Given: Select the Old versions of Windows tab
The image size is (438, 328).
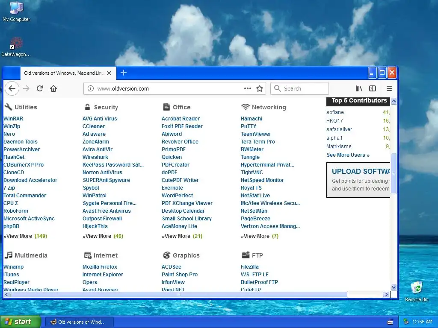Looking at the screenshot, I should (68, 73).
